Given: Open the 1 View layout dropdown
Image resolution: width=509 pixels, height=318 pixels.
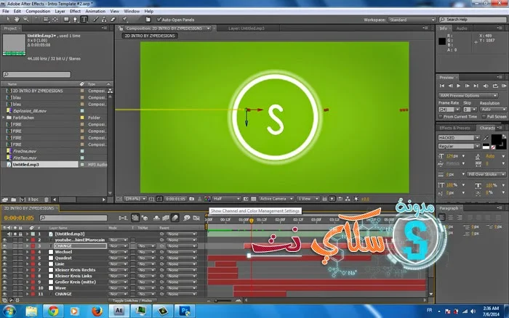Looking at the screenshot, I should (307, 199).
